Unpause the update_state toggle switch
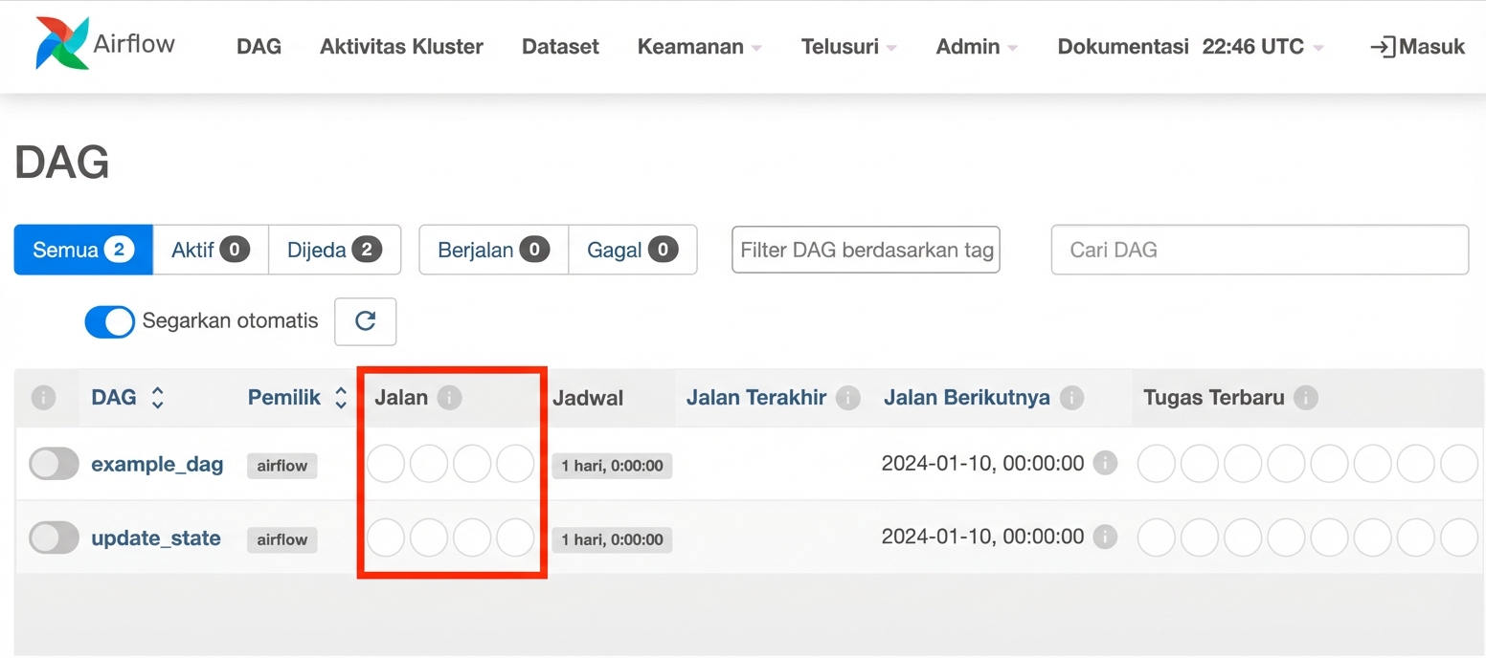 tap(54, 537)
